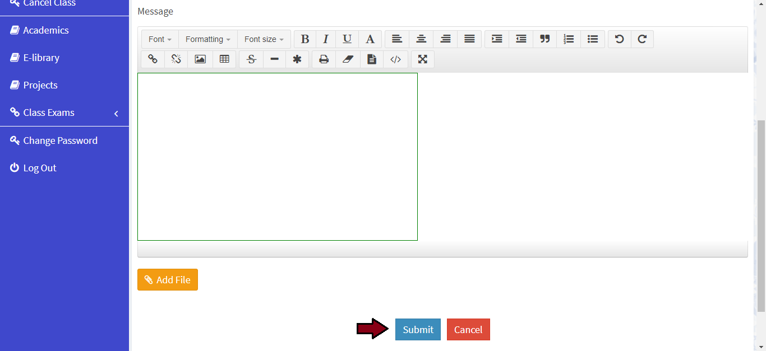This screenshot has height=351, width=766.
Task: Toggle strikethrough text formatting
Action: pyautogui.click(x=251, y=59)
